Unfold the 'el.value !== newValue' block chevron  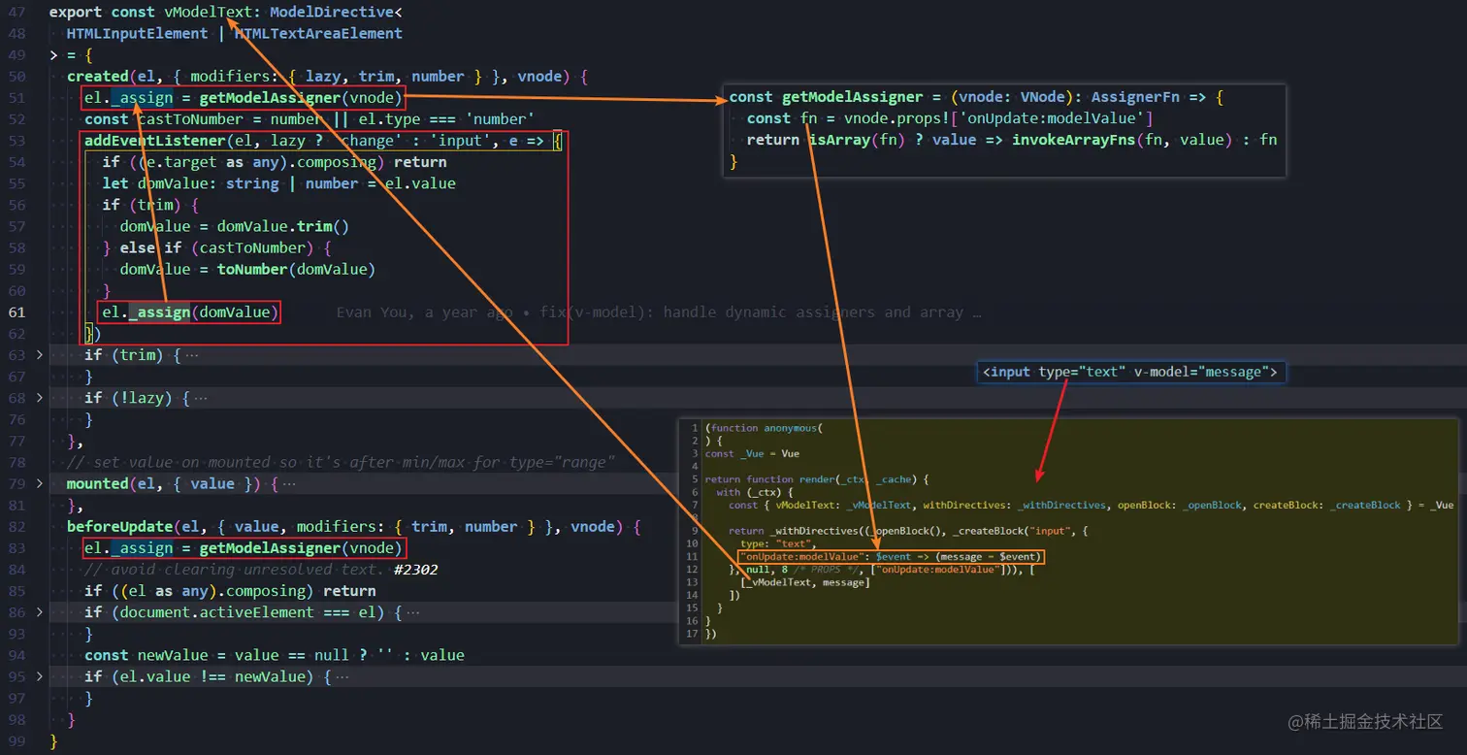40,676
